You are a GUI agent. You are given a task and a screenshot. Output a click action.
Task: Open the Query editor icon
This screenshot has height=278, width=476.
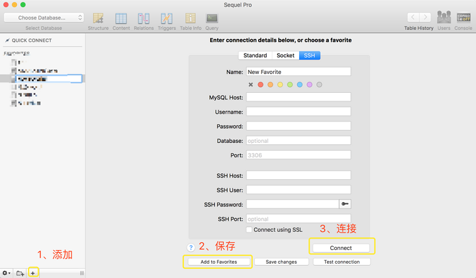(x=212, y=19)
